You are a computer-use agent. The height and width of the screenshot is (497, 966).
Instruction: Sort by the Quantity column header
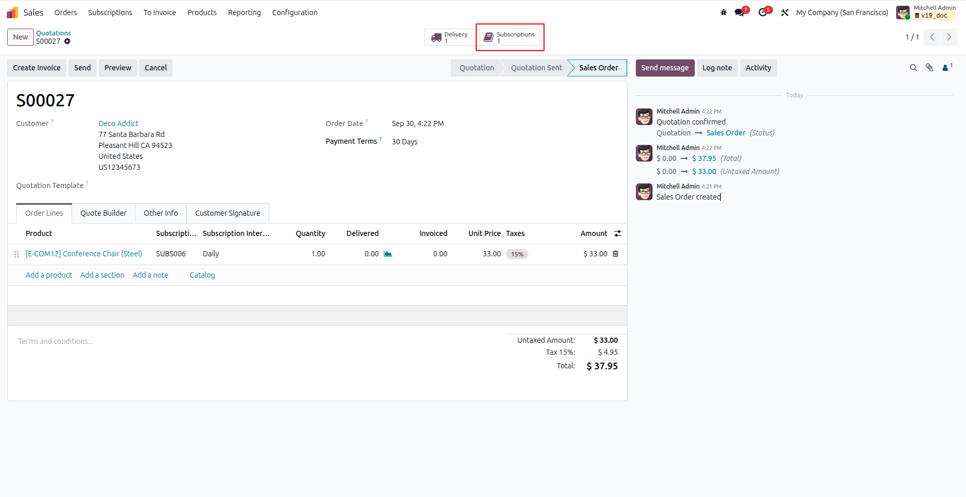[310, 233]
